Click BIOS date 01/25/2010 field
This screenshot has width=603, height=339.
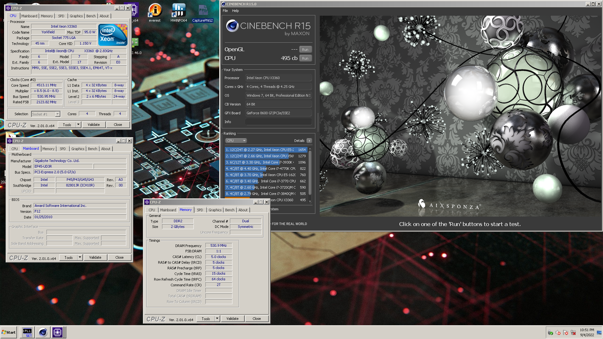(x=80, y=217)
